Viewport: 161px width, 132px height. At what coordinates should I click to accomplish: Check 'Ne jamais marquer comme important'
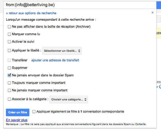point(9,90)
